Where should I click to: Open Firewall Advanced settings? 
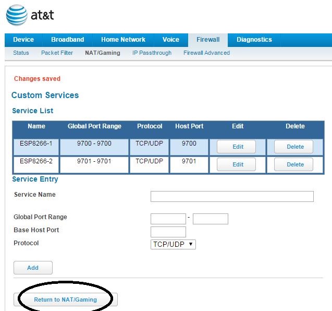[x=206, y=53]
